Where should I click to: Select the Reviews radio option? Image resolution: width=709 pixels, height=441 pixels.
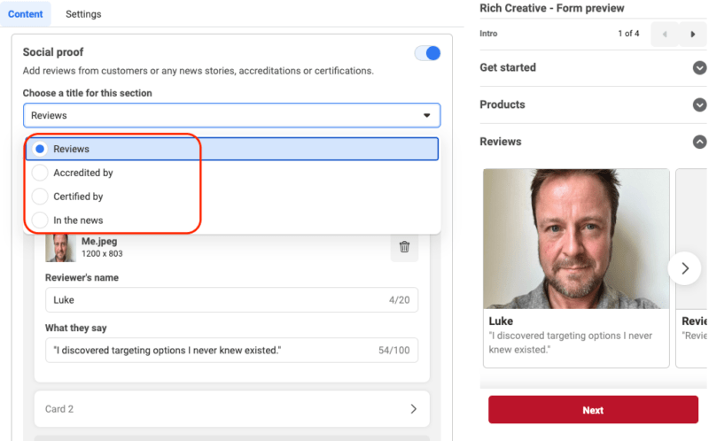(41, 149)
